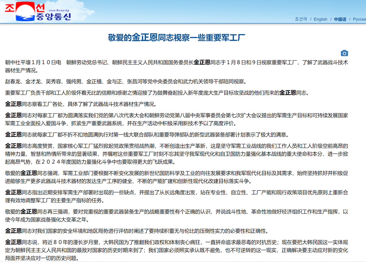The width and height of the screenshot is (366, 262).
Task: Click paragraph about 新型武器装备部署计划
Action: coord(147,134)
